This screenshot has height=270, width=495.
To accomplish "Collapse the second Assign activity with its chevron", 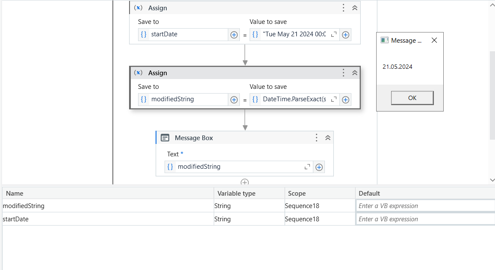I will (354, 73).
